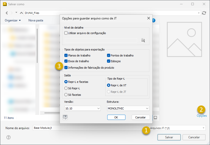Click help icon at bottom-left of Salvar como

tap(8, 137)
